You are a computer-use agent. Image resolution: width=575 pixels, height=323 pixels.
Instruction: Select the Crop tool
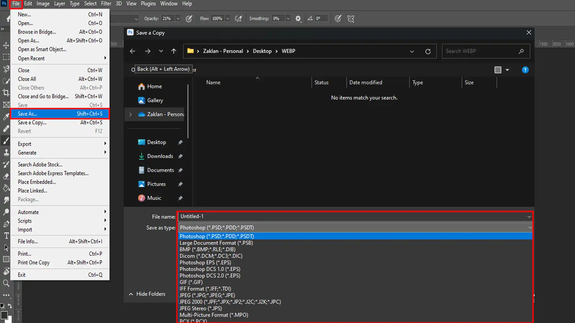[x=6, y=92]
